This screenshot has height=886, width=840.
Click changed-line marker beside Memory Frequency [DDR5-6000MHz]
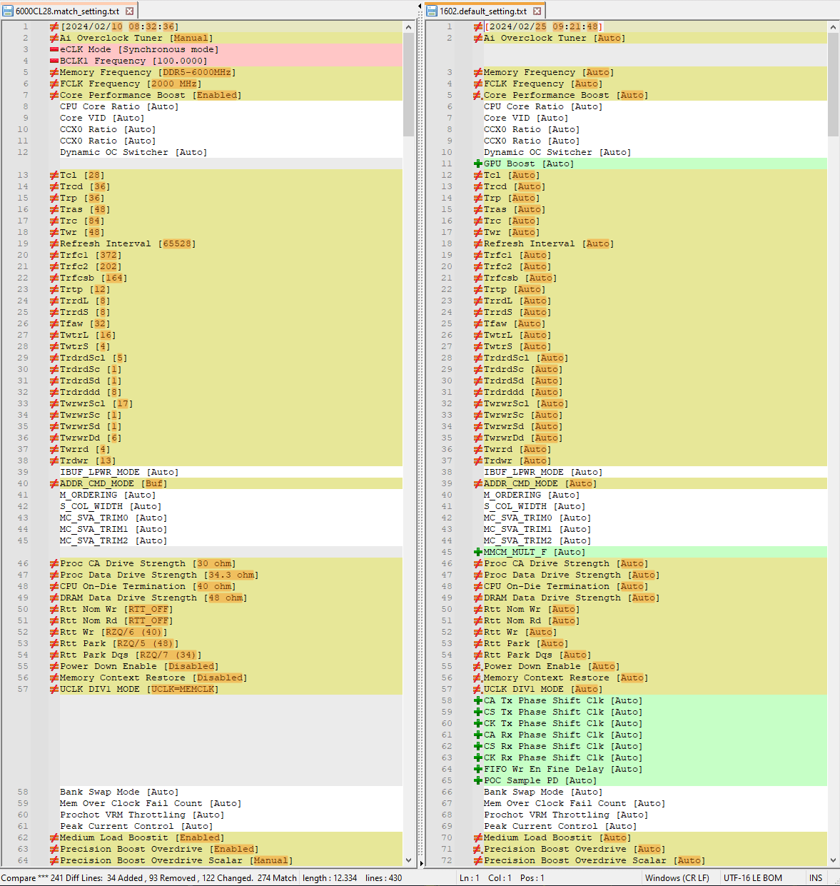point(54,72)
